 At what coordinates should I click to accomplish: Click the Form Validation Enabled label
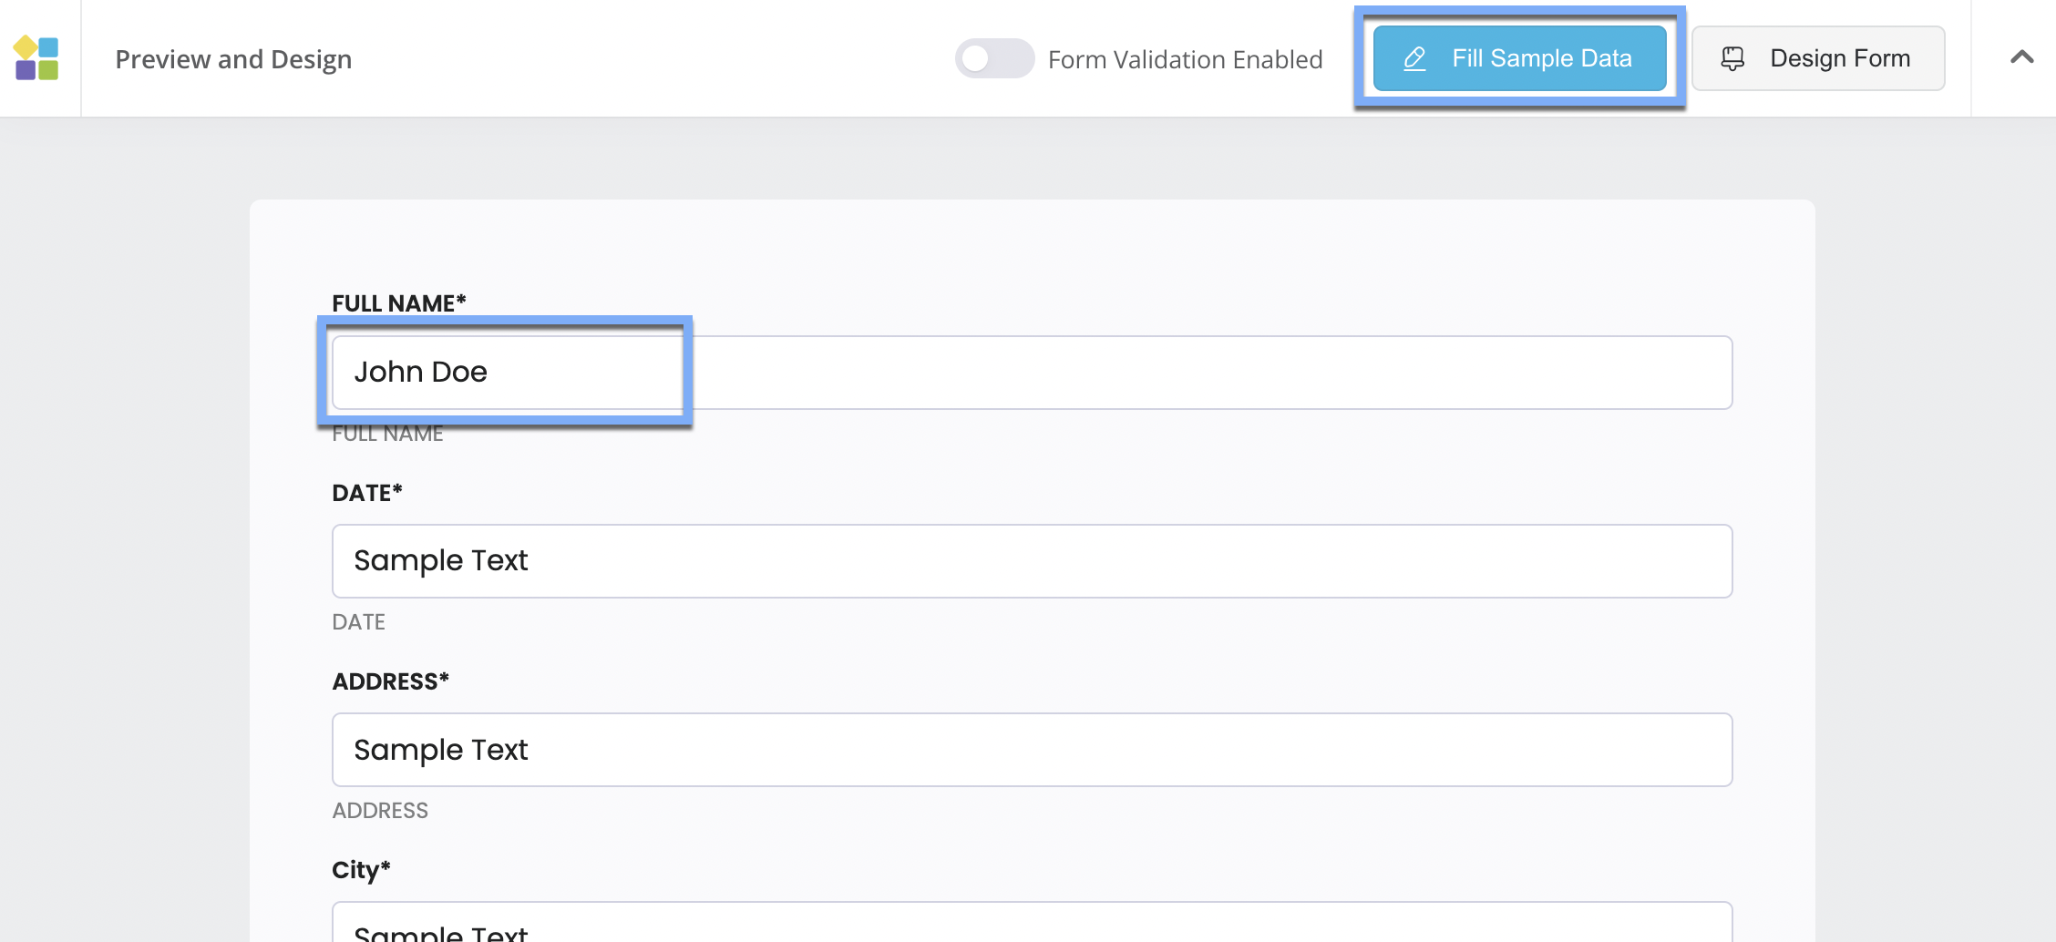point(1186,58)
